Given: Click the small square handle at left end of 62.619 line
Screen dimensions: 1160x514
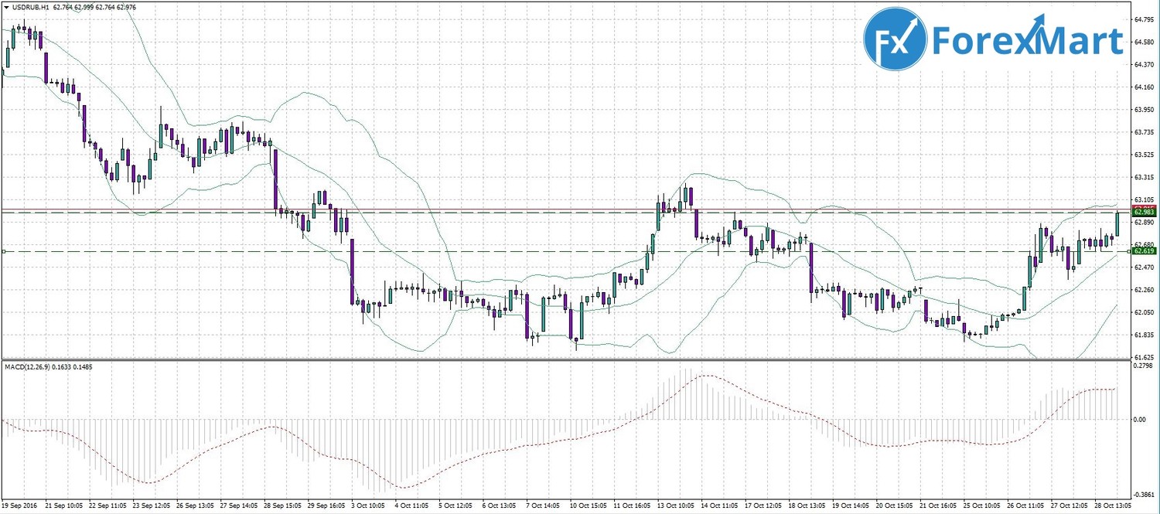Looking at the screenshot, I should pyautogui.click(x=3, y=251).
